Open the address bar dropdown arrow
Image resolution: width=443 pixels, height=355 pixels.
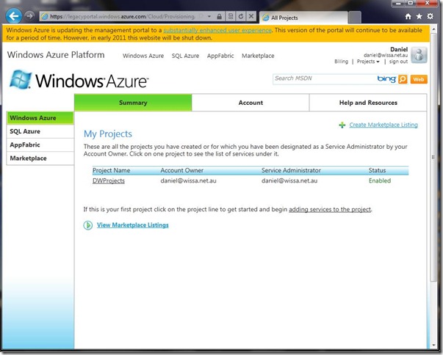[209, 16]
